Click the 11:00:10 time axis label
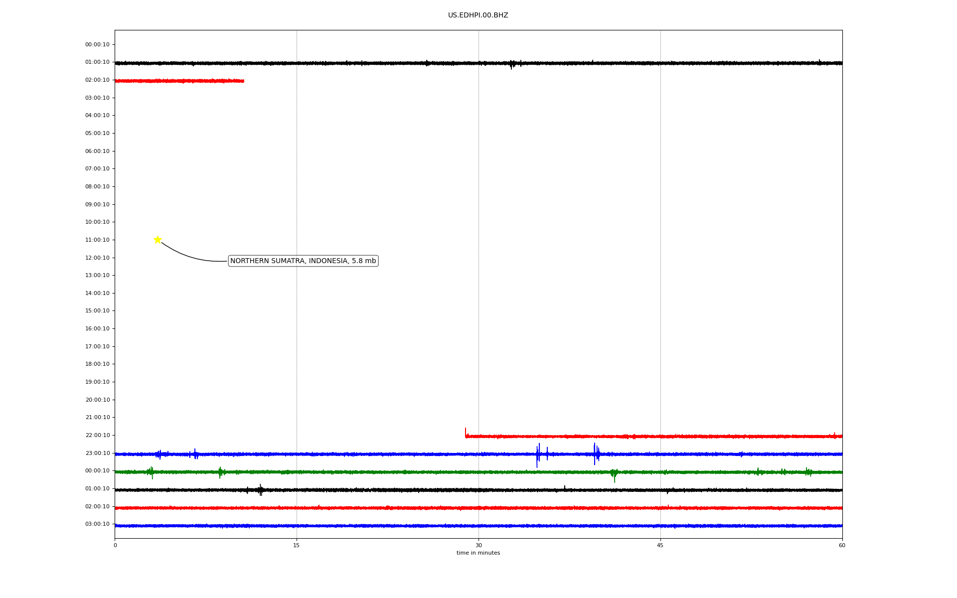 [x=97, y=240]
